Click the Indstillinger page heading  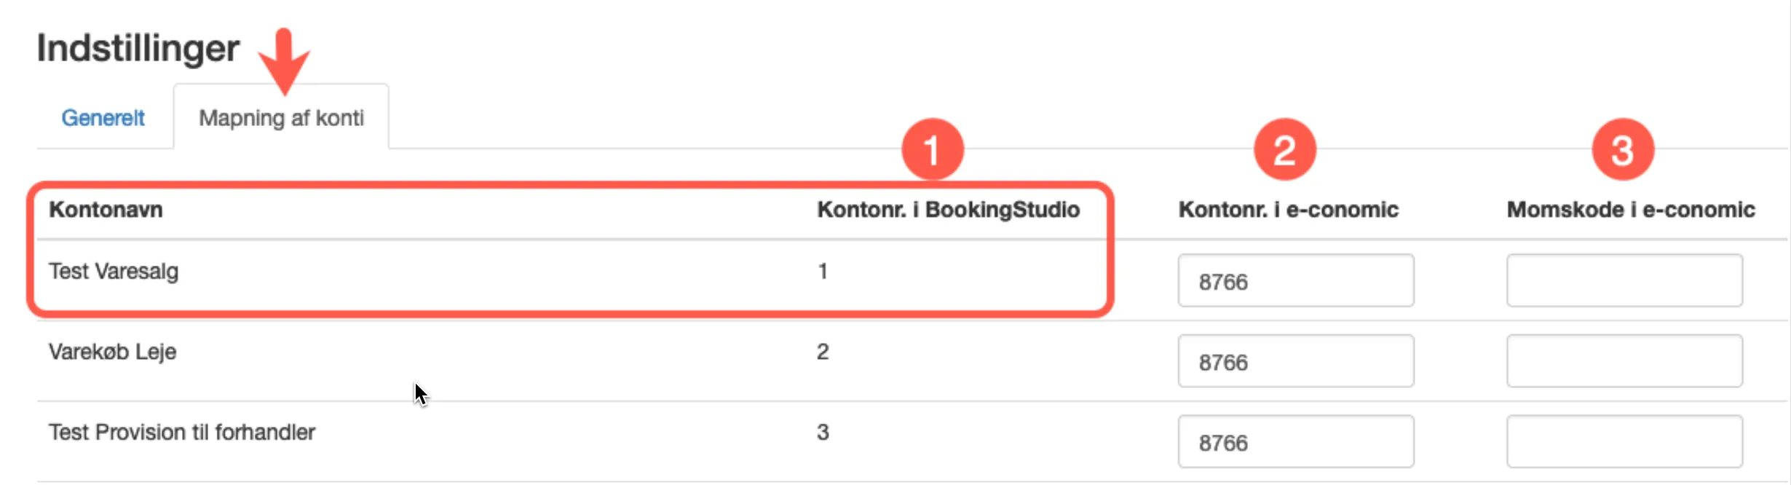[138, 49]
